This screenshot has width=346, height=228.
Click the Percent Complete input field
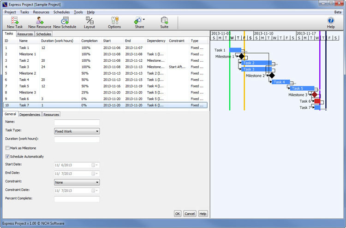(77, 199)
